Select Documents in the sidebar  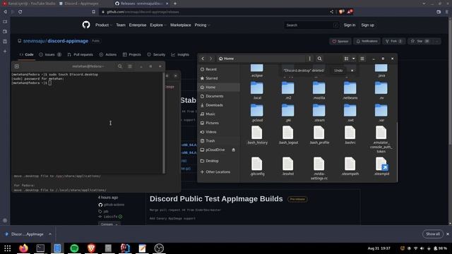coord(218,96)
